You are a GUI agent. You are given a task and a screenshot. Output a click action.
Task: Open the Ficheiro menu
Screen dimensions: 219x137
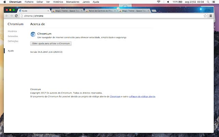pyautogui.click(x=29, y=2)
